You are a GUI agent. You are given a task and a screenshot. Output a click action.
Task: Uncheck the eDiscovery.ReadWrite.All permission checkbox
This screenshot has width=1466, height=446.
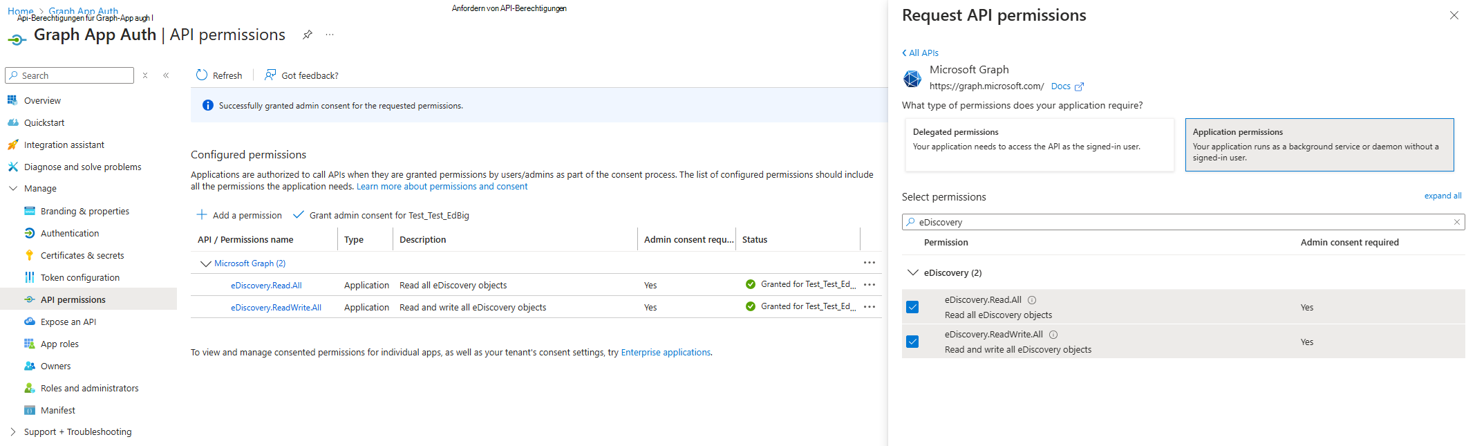[912, 342]
